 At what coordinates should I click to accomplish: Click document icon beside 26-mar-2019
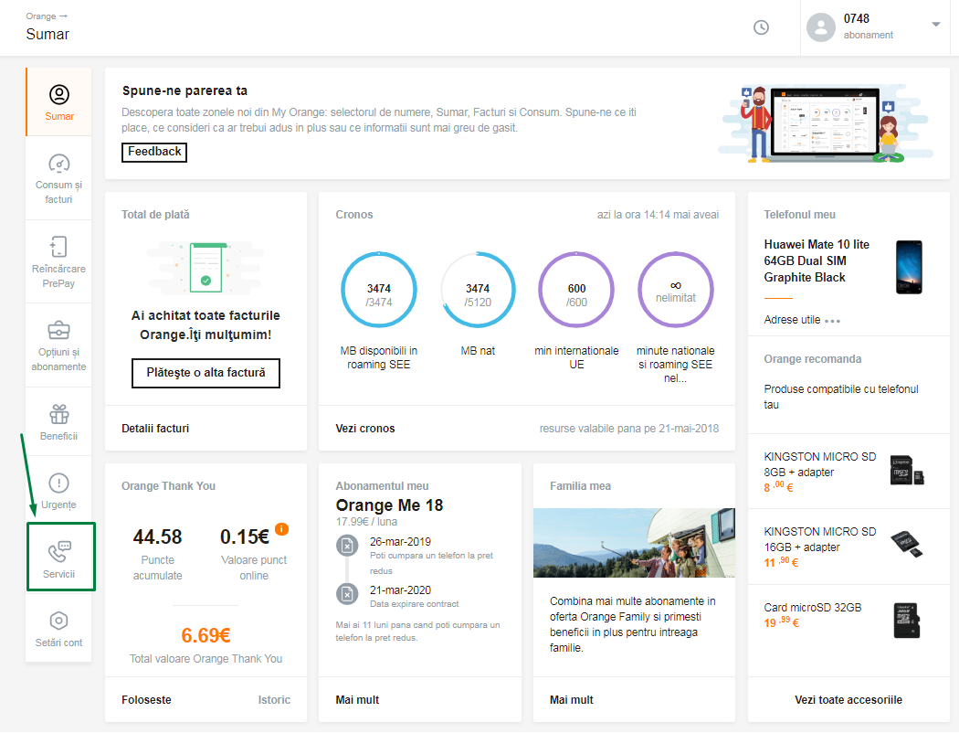pyautogui.click(x=347, y=545)
